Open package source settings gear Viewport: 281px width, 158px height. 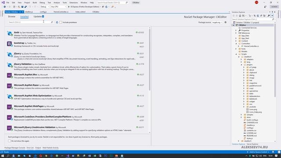(x=225, y=22)
